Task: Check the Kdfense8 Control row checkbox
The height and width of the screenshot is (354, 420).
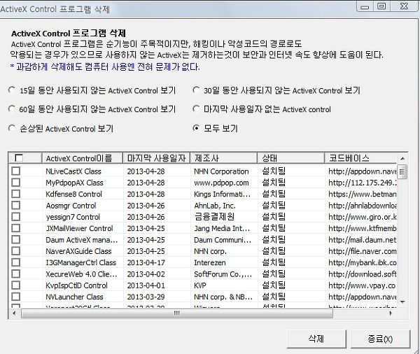Action: point(16,194)
